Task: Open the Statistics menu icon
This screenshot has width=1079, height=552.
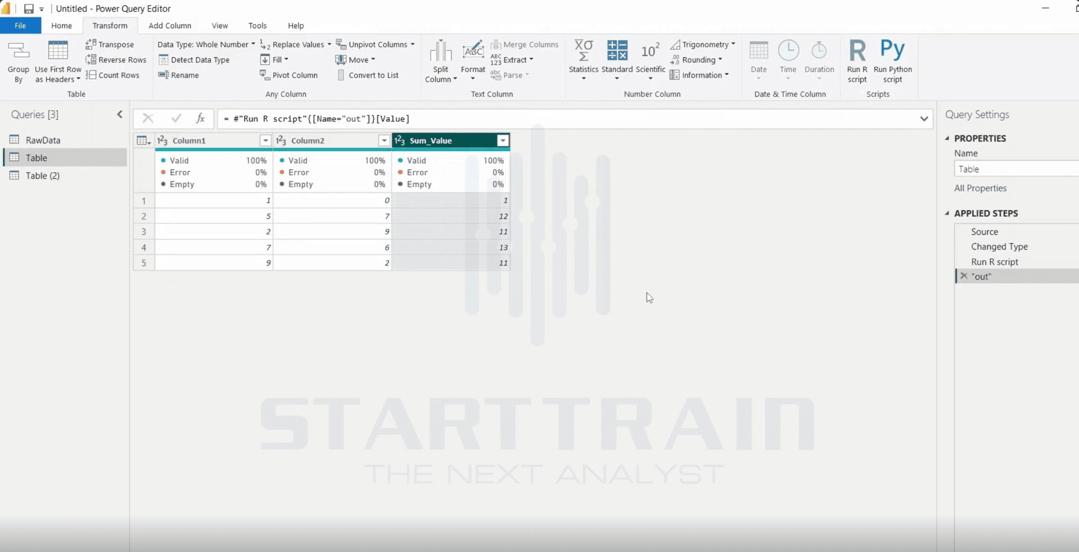Action: pyautogui.click(x=584, y=51)
